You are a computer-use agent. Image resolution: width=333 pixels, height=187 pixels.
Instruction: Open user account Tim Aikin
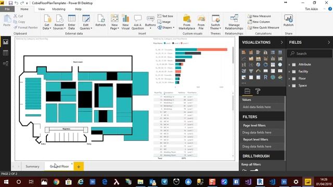coord(312,9)
